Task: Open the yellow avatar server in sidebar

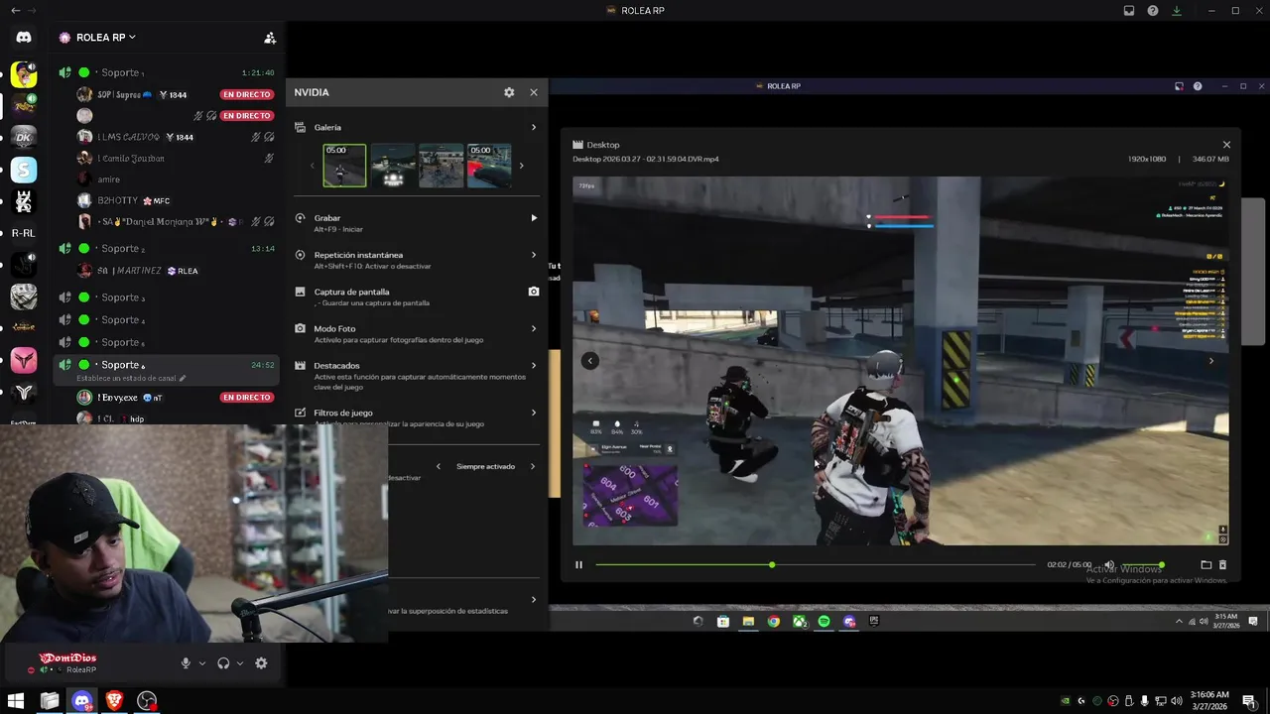Action: click(24, 74)
